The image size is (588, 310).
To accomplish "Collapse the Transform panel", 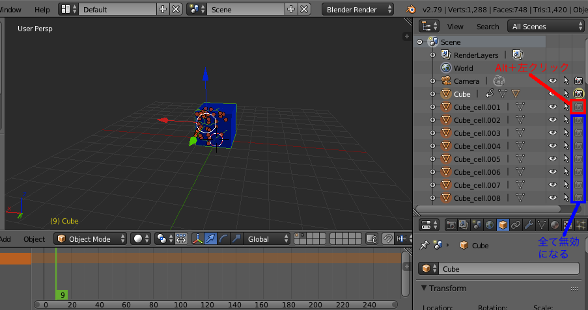I will 424,288.
